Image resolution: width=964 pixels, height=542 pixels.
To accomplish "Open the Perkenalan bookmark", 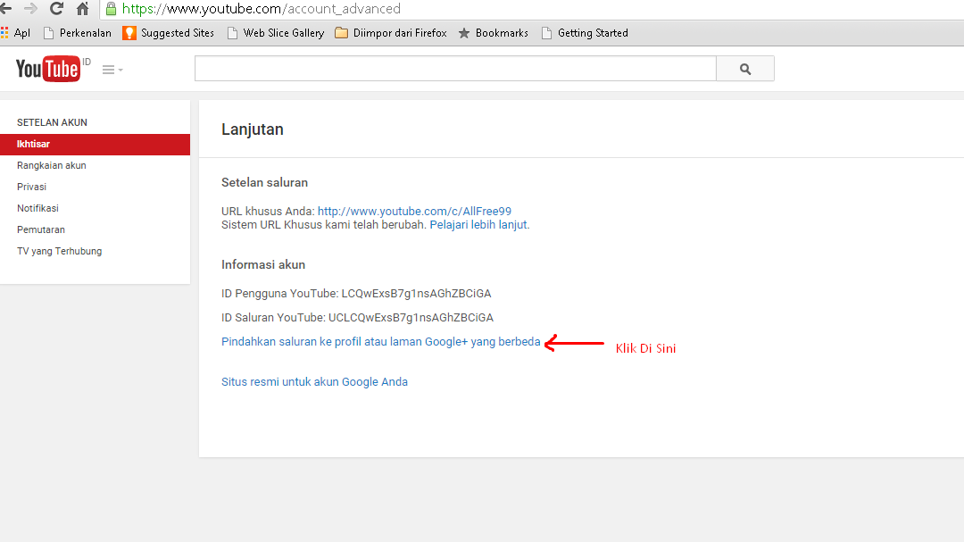I will coord(78,33).
